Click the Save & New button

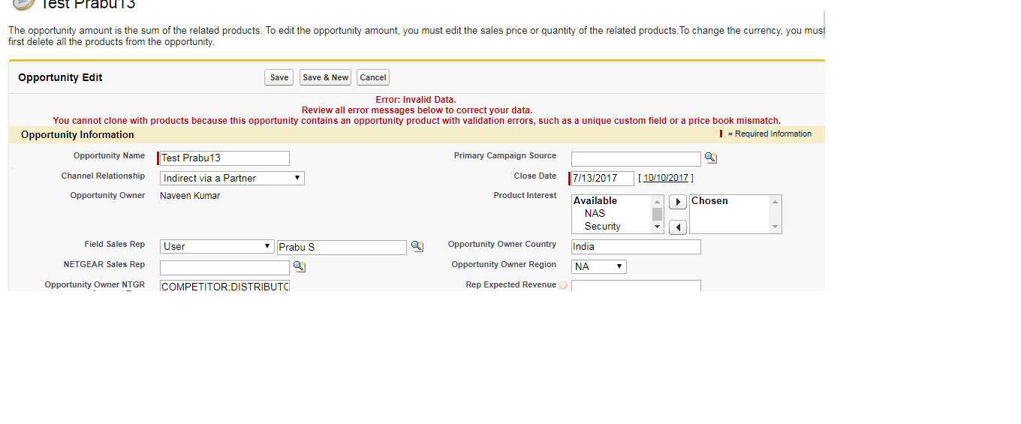325,77
